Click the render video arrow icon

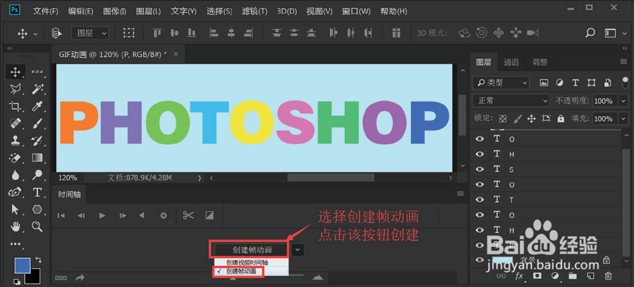[79, 278]
